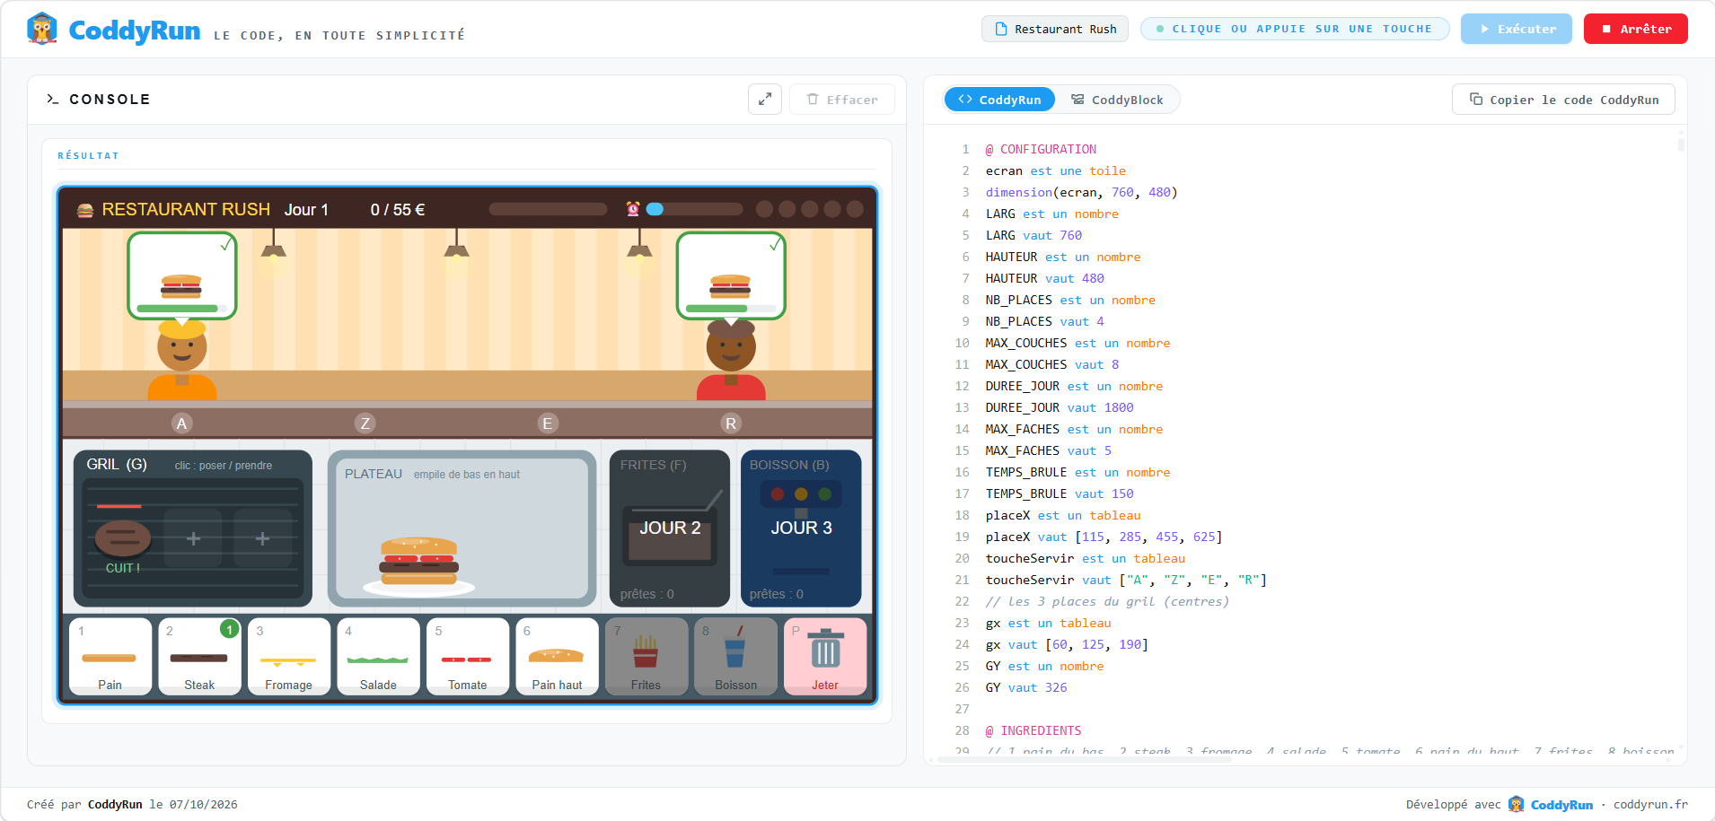Expand the console to fullscreen
Screen dimensions: 1715x821
pos(765,100)
